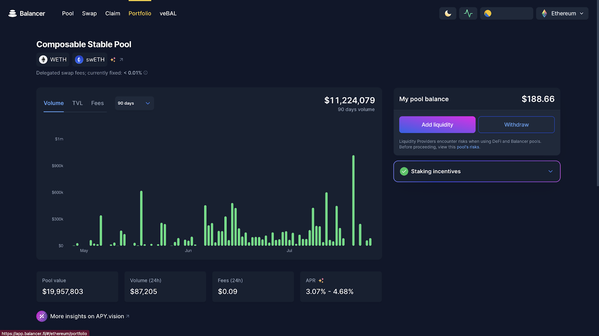Open the recent activity pulse icon
599x336 pixels.
coord(468,13)
